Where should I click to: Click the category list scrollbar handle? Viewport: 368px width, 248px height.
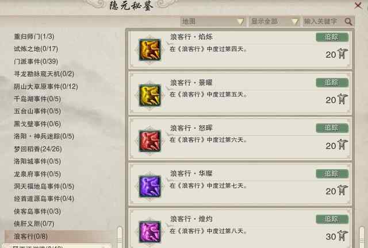tap(120, 237)
